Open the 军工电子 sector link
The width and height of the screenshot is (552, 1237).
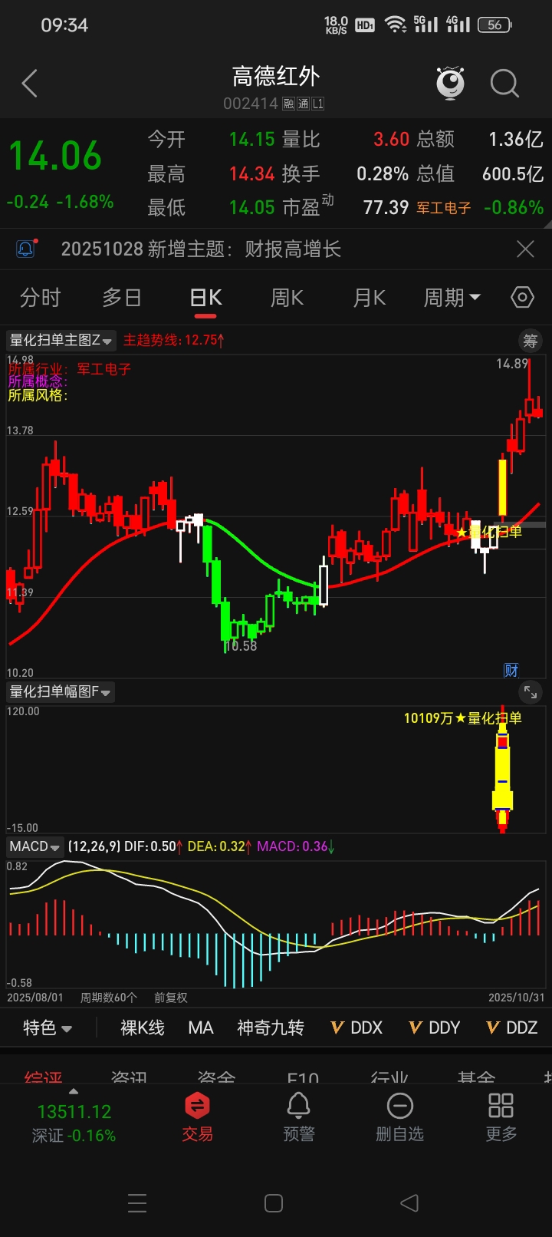click(x=444, y=207)
